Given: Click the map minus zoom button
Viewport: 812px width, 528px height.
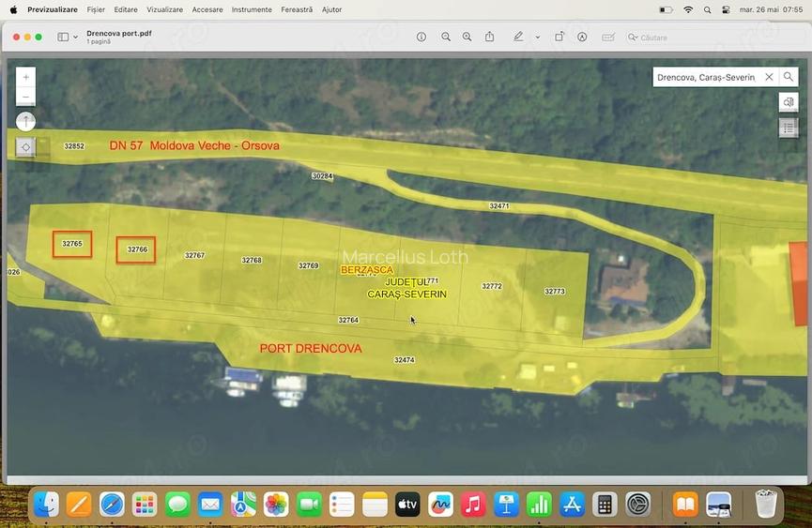Looking at the screenshot, I should 26,97.
